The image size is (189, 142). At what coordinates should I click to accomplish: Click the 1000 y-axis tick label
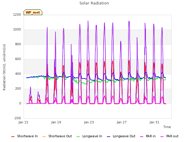(17, 30)
